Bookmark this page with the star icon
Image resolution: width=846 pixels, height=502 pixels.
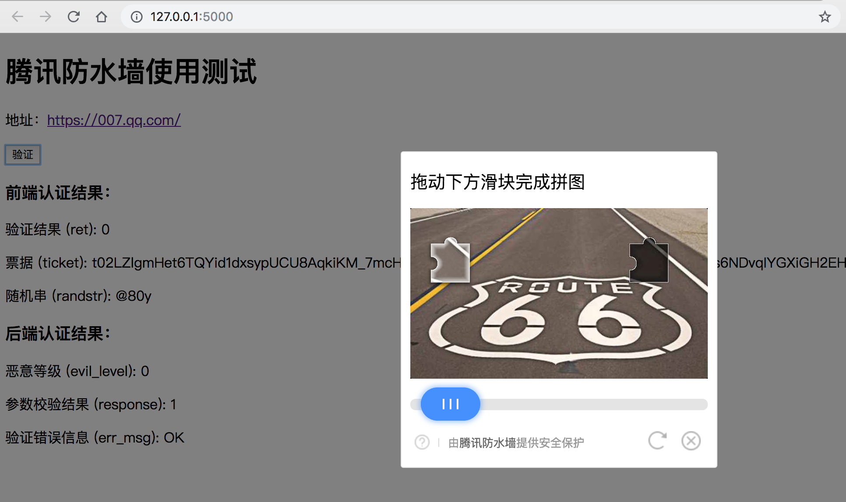pyautogui.click(x=825, y=17)
